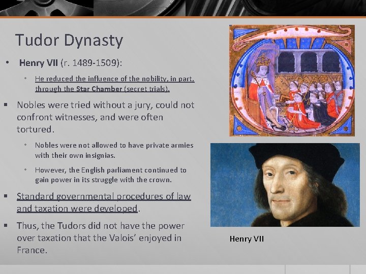Click the "Henry VII" caption under portrait
Image resolution: width=366 pixels, height=274 pixels.
click(247, 239)
